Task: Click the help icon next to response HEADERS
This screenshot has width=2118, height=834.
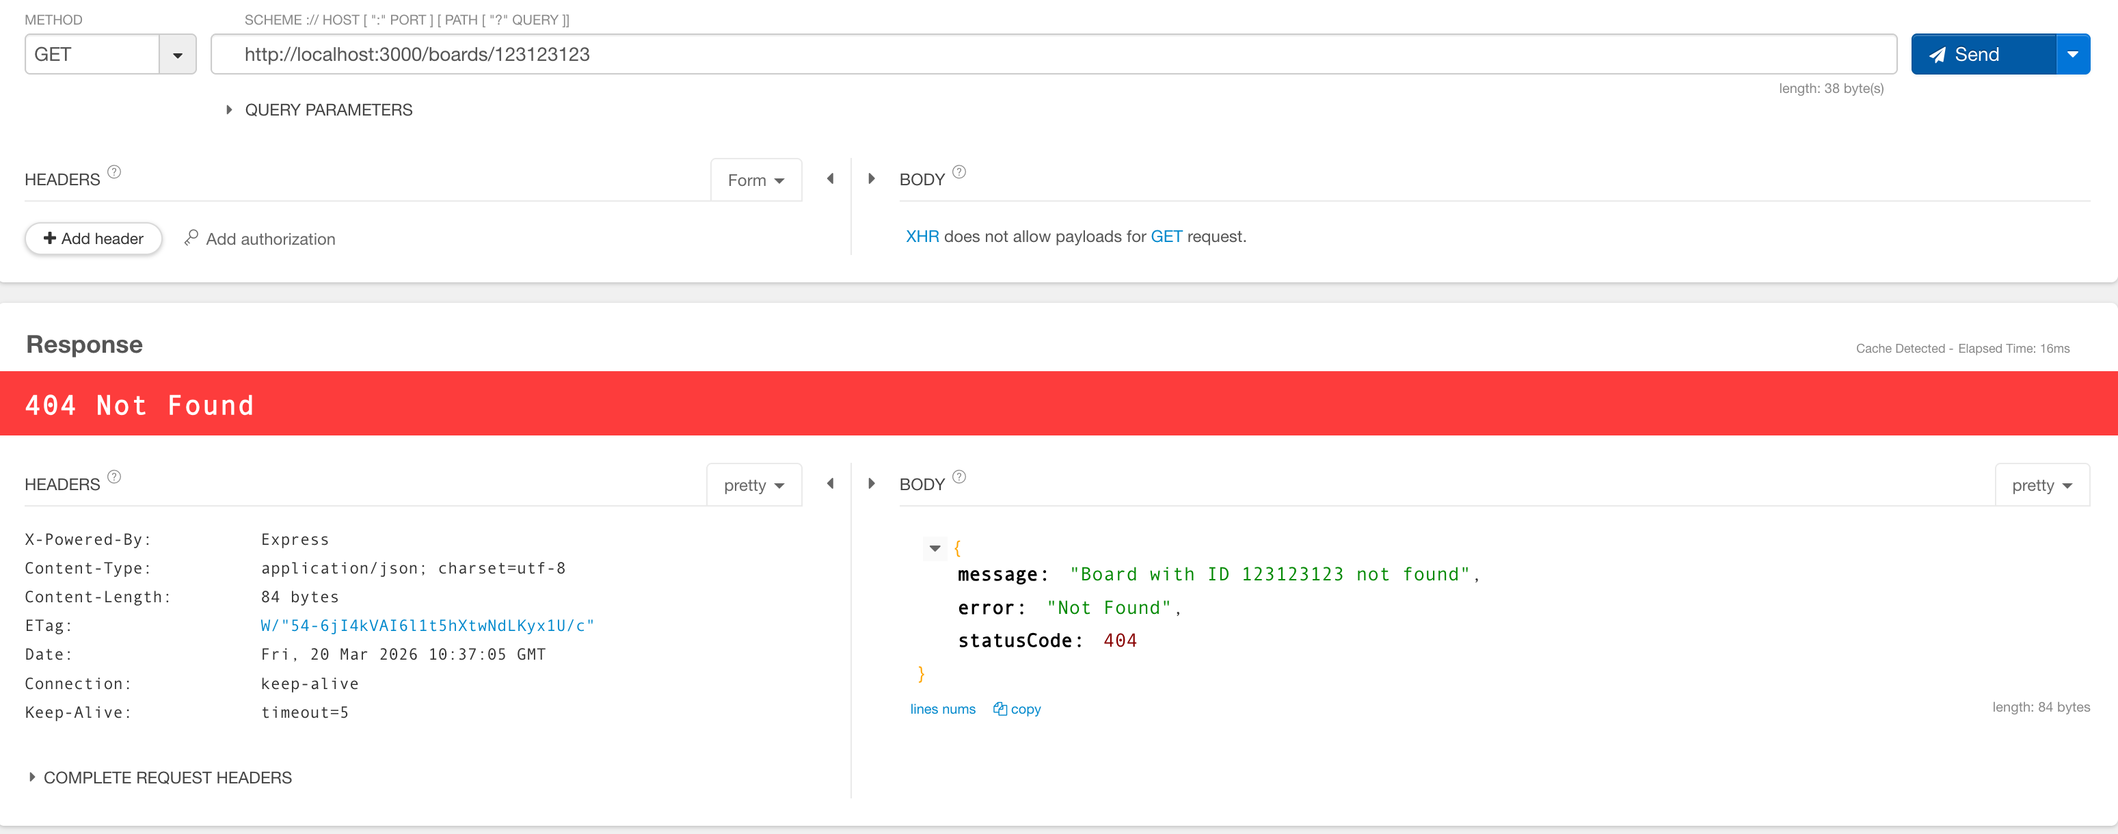Action: pos(114,477)
